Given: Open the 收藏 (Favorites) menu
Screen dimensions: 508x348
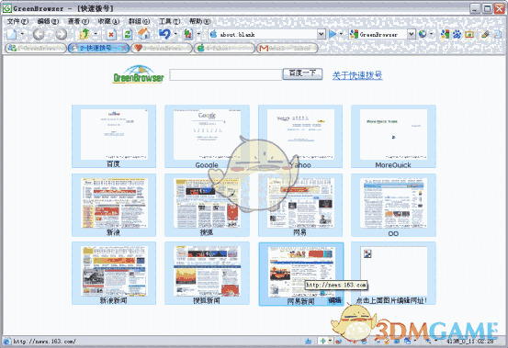Looking at the screenshot, I should (108, 21).
